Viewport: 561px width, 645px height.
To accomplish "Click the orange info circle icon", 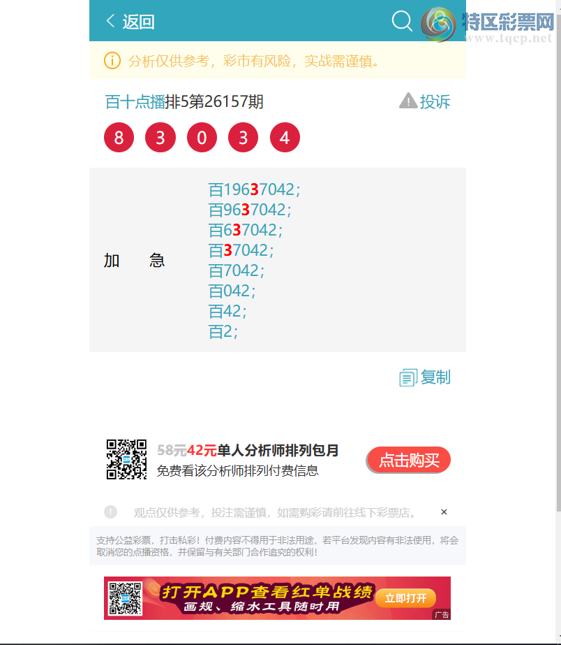I will [112, 61].
